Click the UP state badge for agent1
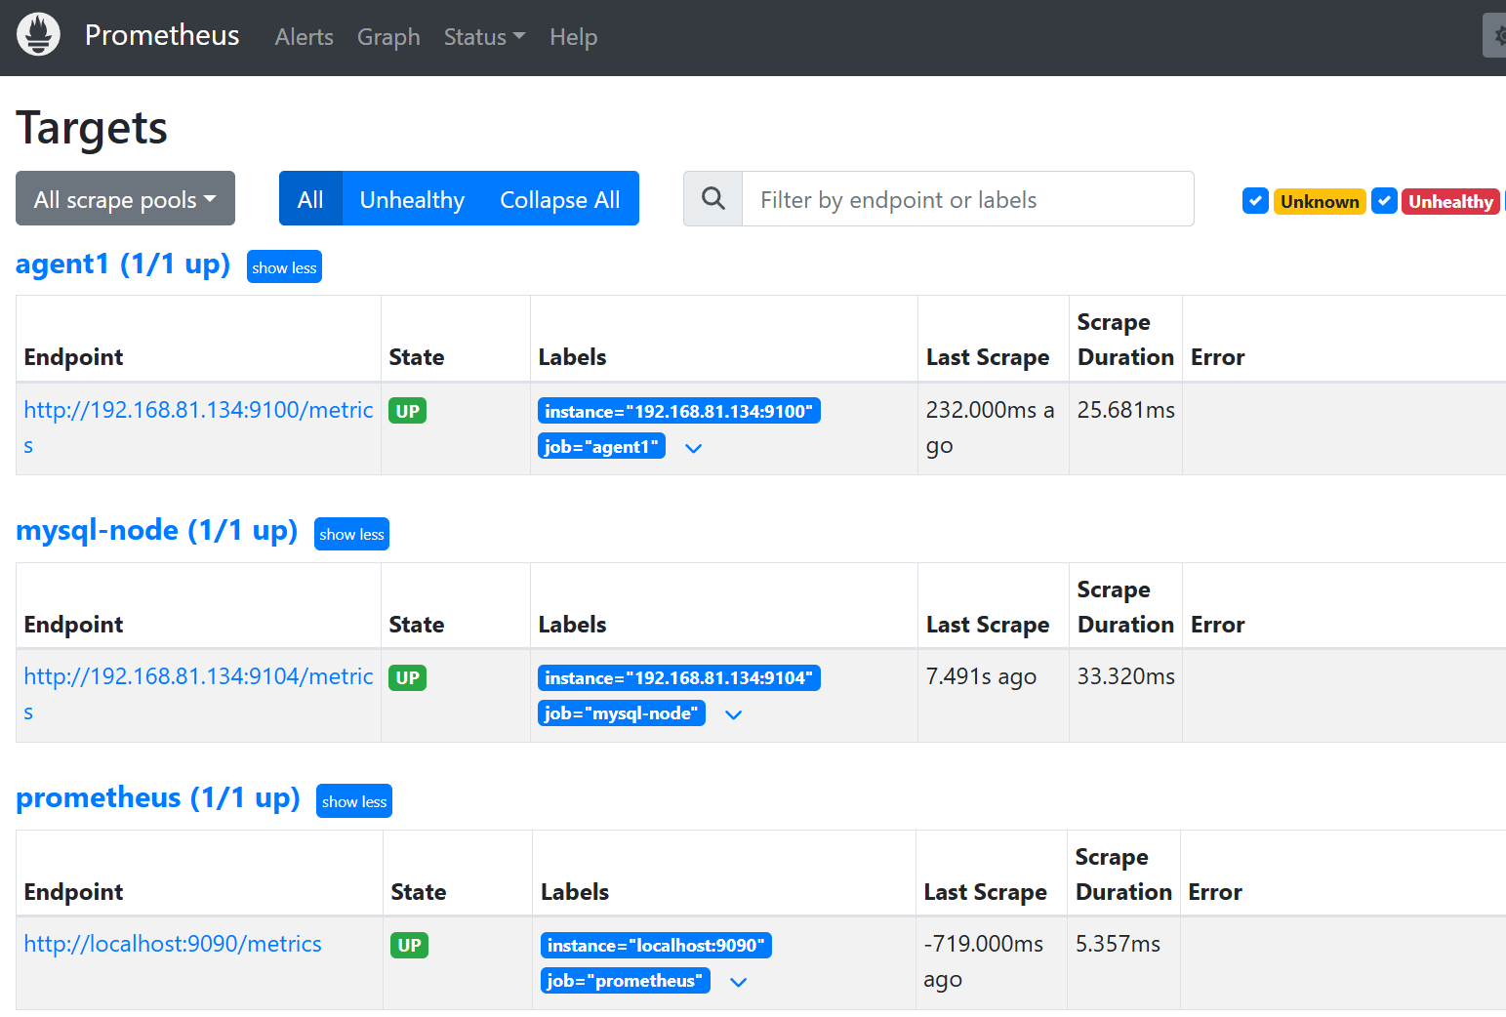The height and width of the screenshot is (1017, 1506). pos(408,411)
